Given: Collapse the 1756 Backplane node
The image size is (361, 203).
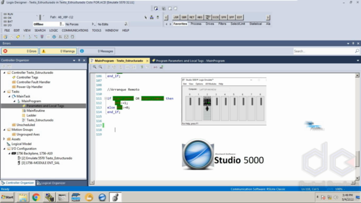Looking at the screenshot, I should click(9, 153).
